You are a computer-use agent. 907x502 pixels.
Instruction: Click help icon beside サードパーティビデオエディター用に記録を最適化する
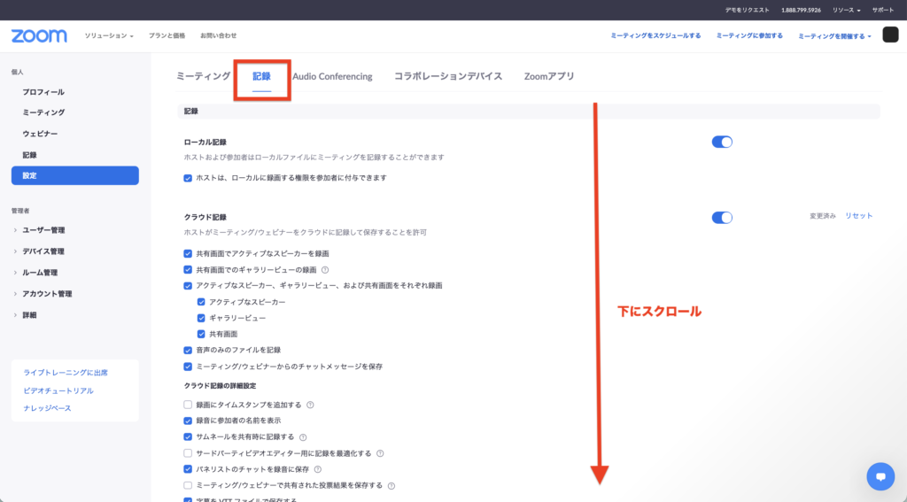tap(380, 453)
